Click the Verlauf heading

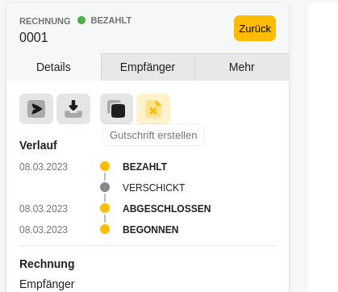(38, 145)
